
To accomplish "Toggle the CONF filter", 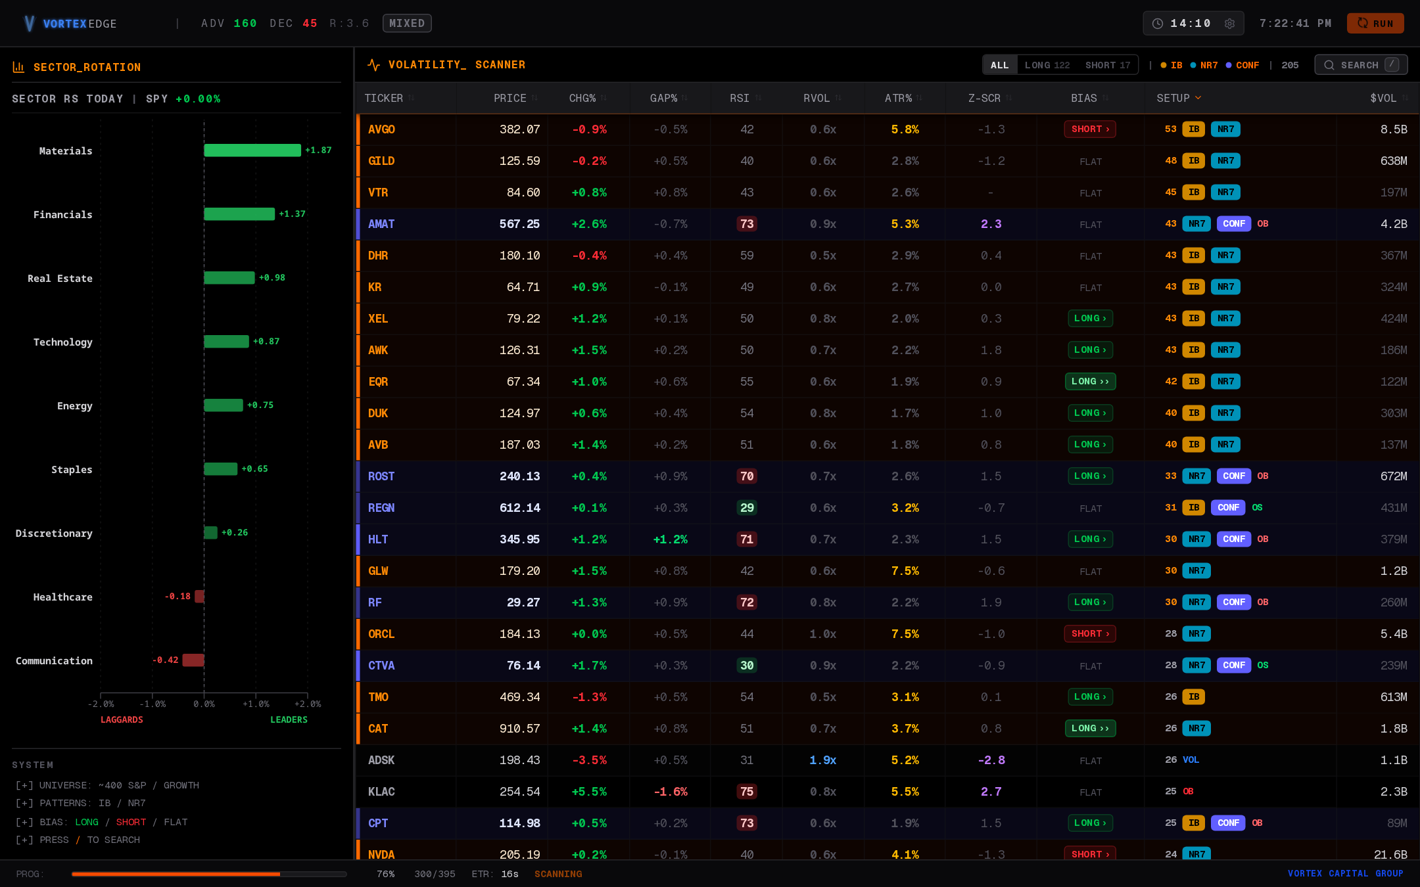I will pos(1242,65).
